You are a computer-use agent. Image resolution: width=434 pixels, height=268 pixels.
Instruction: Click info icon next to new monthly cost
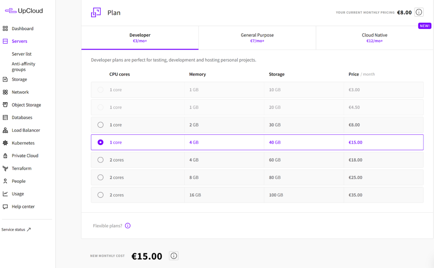point(174,256)
